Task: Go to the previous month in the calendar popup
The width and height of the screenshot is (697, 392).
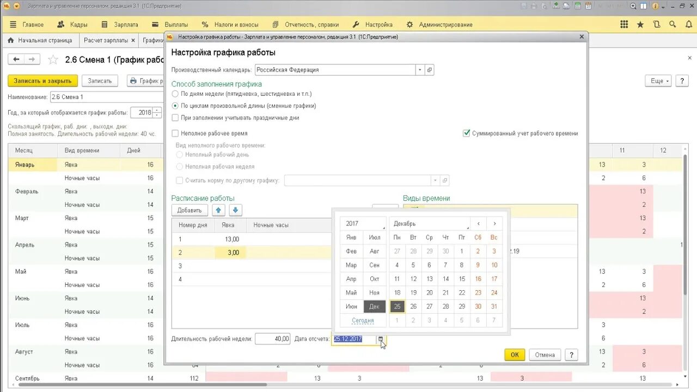Action: pyautogui.click(x=478, y=223)
